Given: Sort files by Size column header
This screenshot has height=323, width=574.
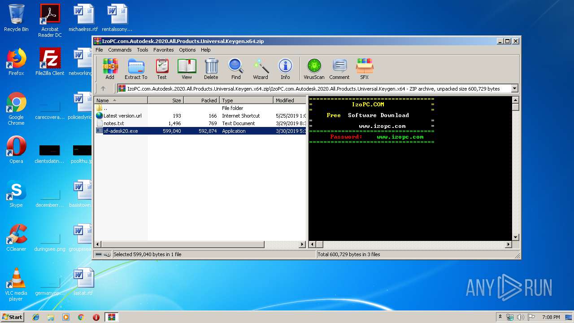Looking at the screenshot, I should 165,100.
